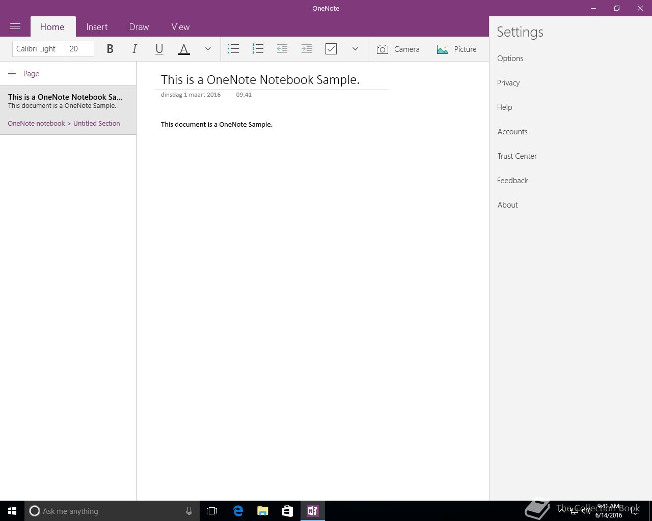Viewport: 652px width, 521px height.
Task: Select the Calibri Light font name box
Action: click(x=39, y=49)
